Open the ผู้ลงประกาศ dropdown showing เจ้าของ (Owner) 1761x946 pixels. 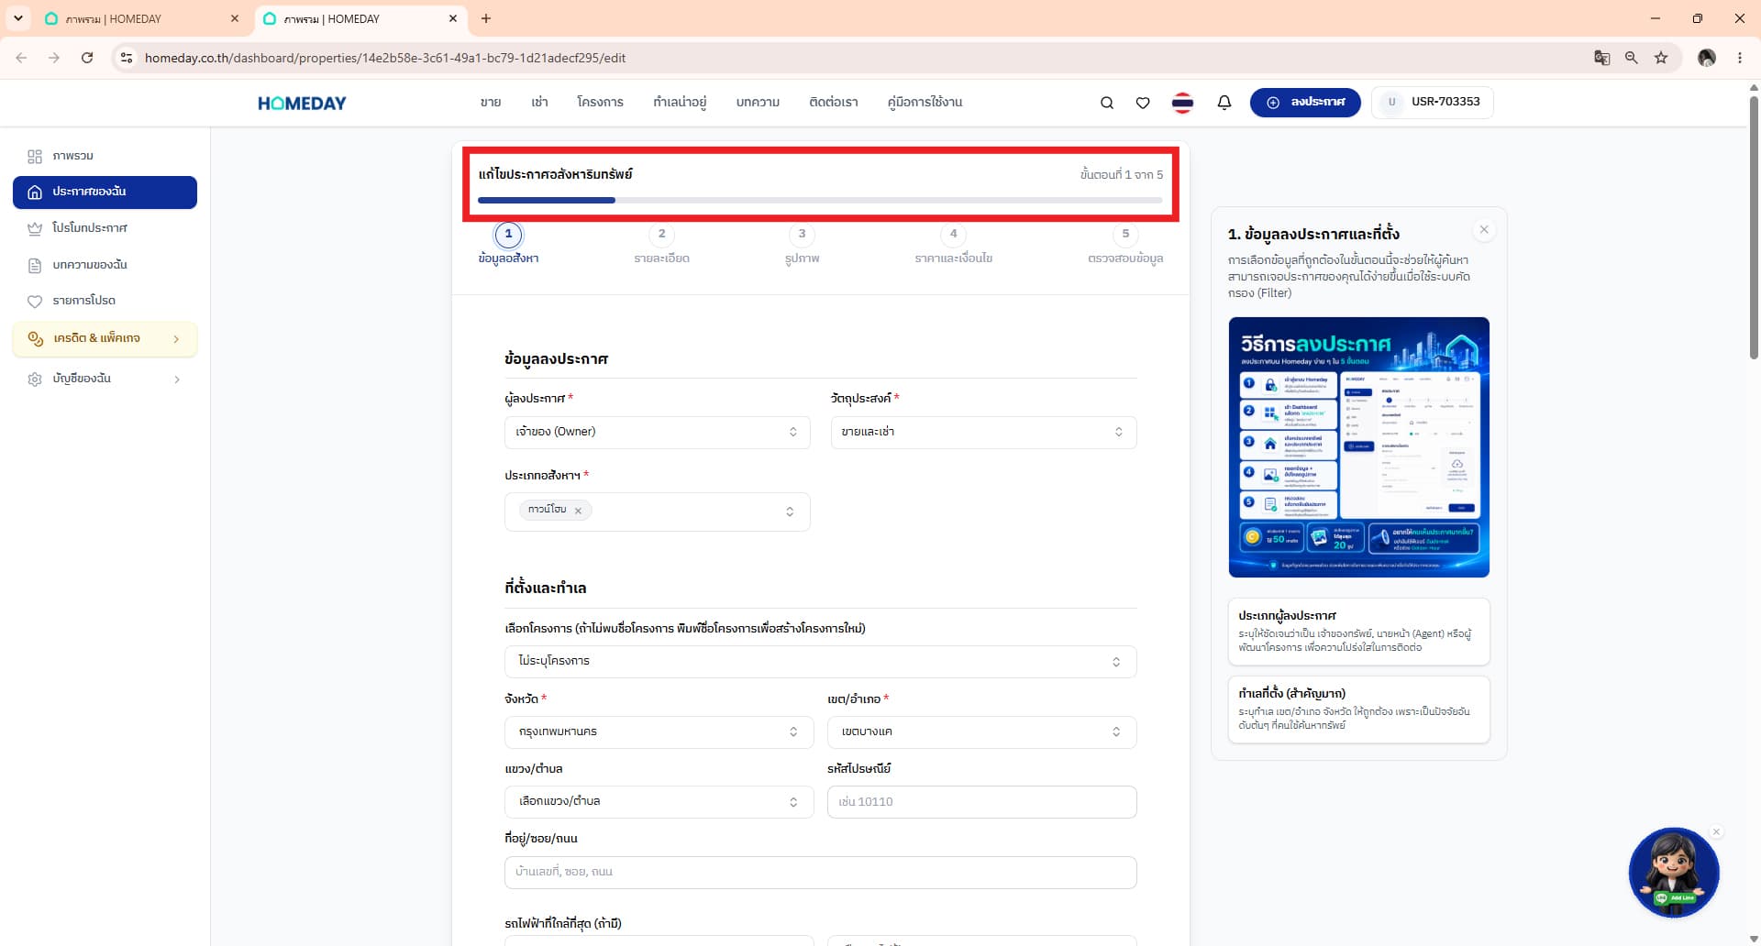click(657, 432)
